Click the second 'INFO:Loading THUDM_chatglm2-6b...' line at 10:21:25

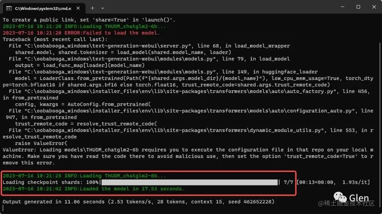click(84, 176)
